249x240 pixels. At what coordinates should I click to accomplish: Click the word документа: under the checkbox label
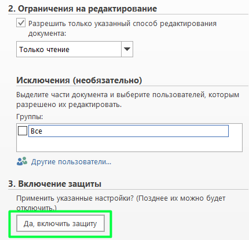click(x=47, y=34)
